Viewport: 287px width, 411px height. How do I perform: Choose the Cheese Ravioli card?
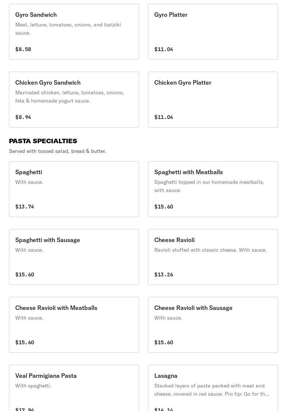213,257
